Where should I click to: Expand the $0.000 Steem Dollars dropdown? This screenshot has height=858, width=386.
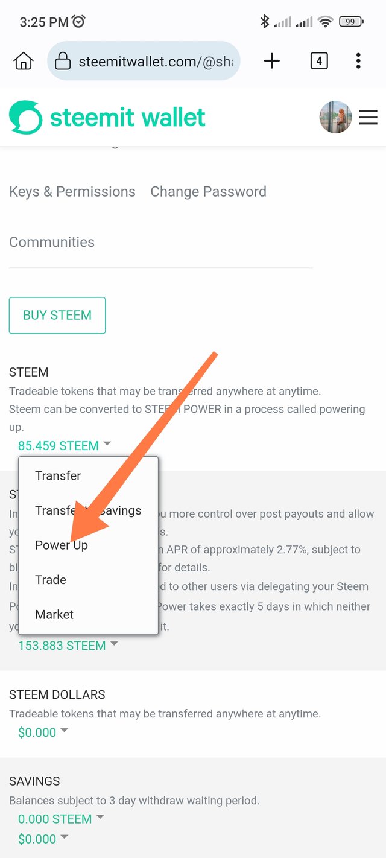(x=43, y=732)
